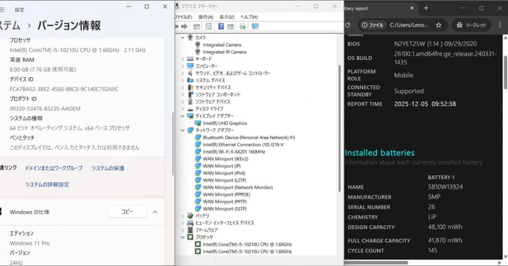Click the Chrome address bar showing C:/Users/Leno...
Screen dimensions: 508x266
click(x=409, y=25)
